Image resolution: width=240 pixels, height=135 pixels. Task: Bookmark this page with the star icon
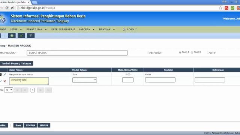pyautogui.click(x=220, y=8)
